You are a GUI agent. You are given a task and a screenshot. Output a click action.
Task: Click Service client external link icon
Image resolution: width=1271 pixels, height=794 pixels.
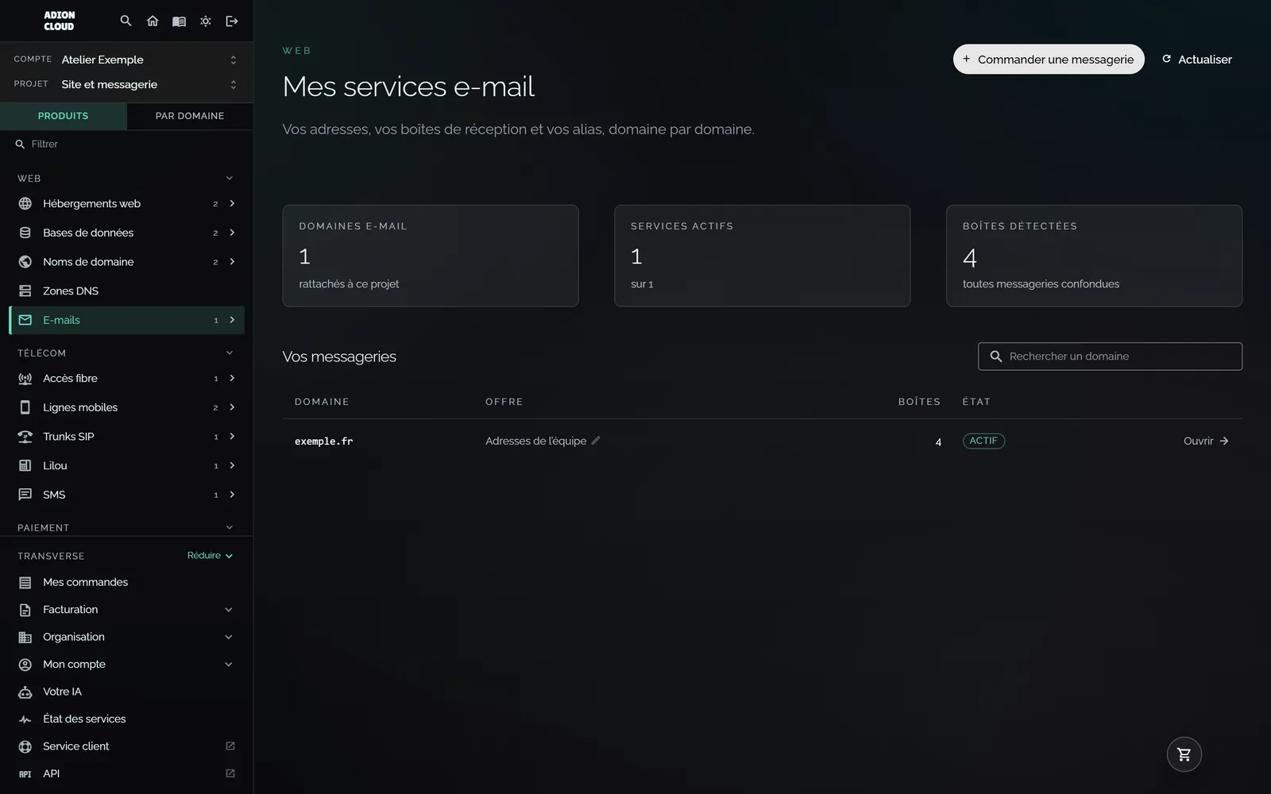230,746
